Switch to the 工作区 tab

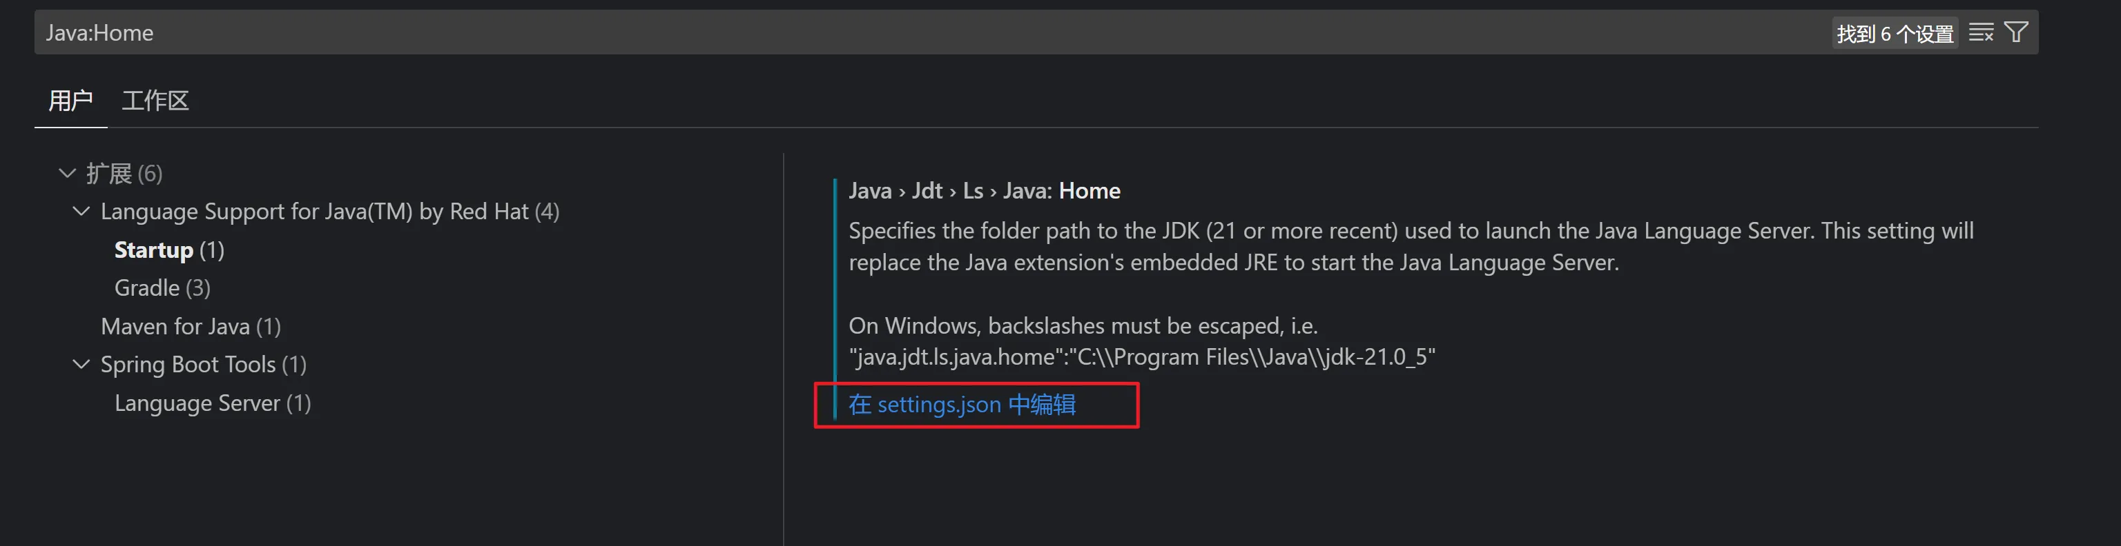coord(155,101)
